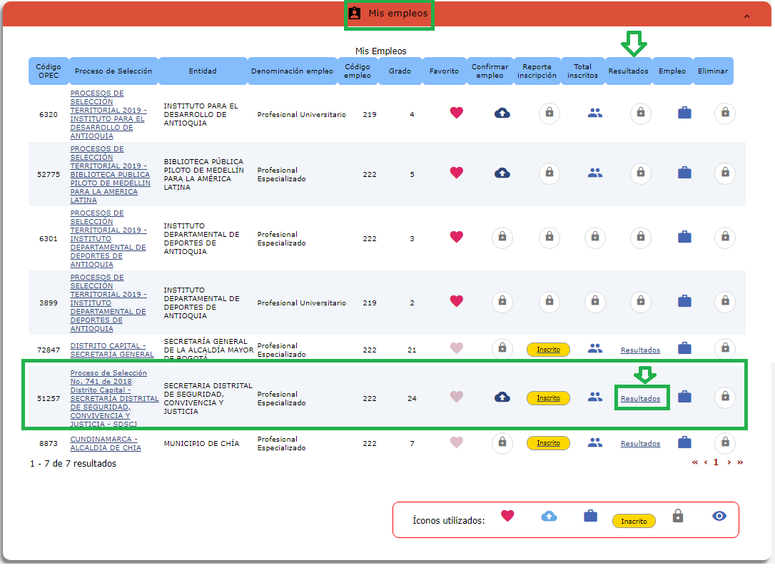Jump to last page double arrow
The width and height of the screenshot is (775, 568).
(x=740, y=462)
